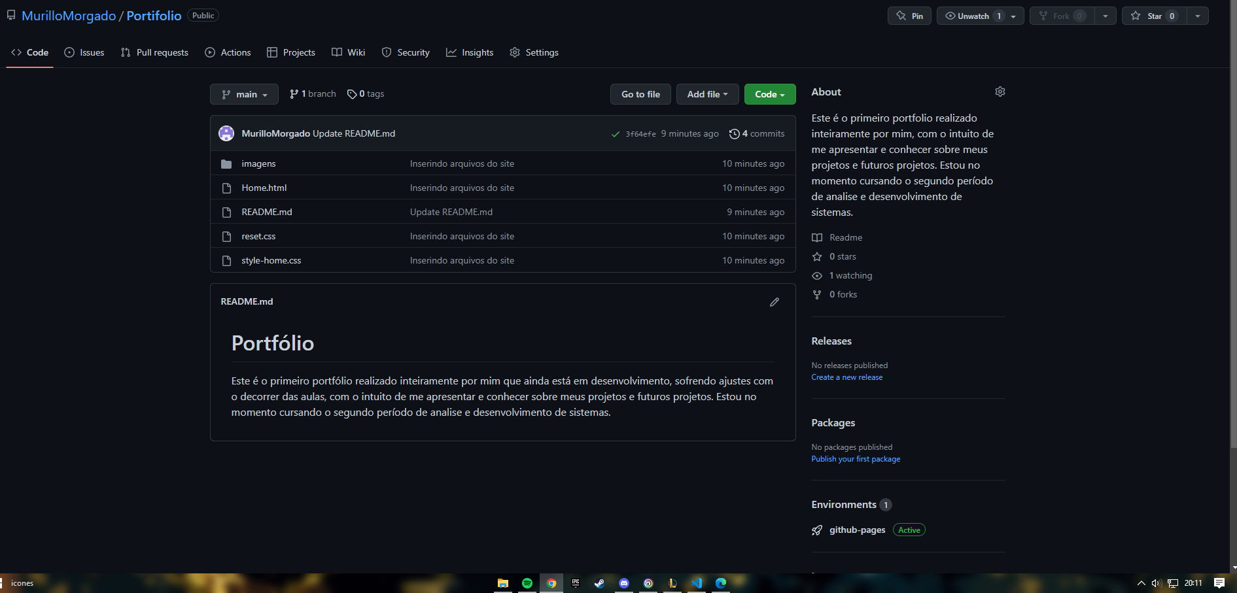
Task: Expand the Star lists dropdown arrow
Action: (x=1198, y=16)
